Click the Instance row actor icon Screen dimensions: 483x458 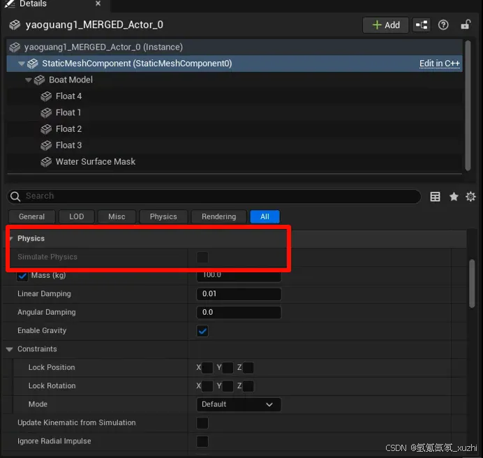(x=15, y=47)
